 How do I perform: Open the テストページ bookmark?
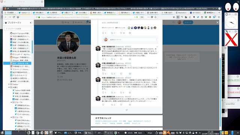tap(20, 69)
